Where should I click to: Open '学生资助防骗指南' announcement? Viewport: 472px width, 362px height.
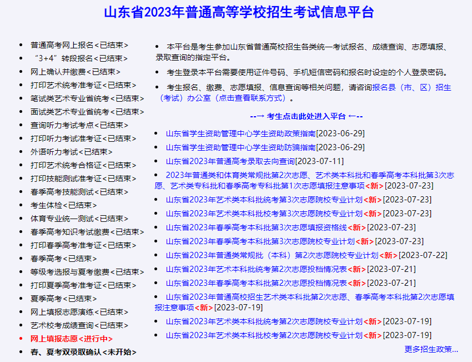click(240, 147)
